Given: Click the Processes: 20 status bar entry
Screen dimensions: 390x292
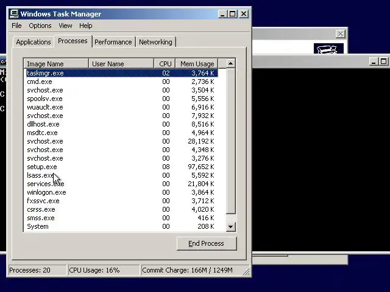Looking at the screenshot, I should [x=37, y=270].
